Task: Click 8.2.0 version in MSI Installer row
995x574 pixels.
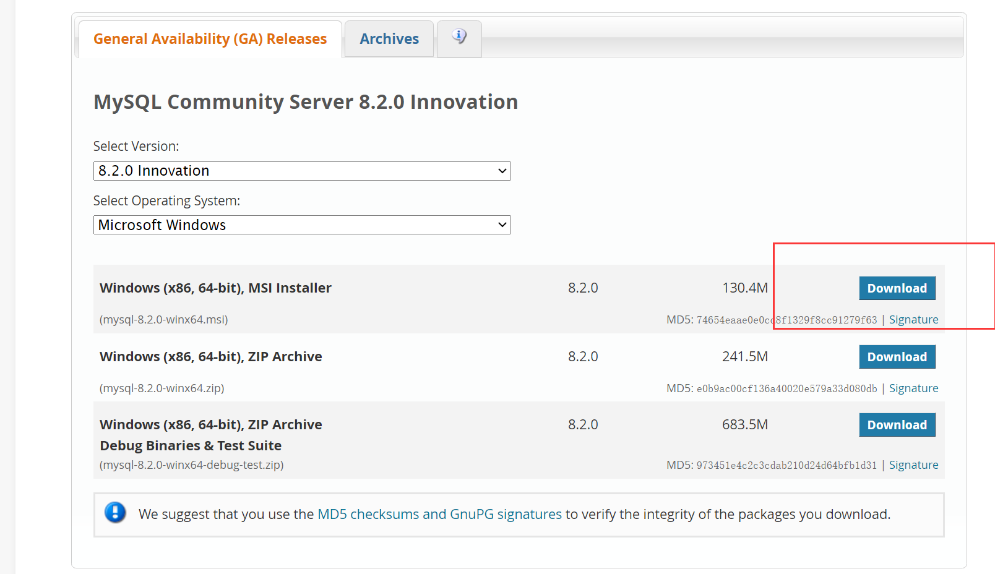Action: coord(583,288)
